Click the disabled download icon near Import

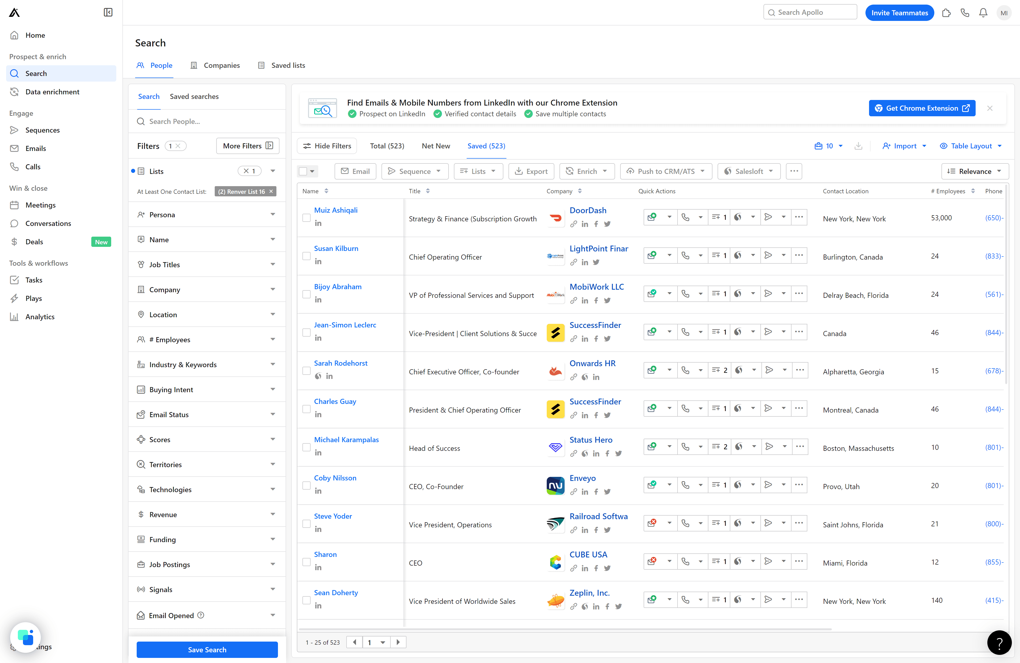[858, 146]
